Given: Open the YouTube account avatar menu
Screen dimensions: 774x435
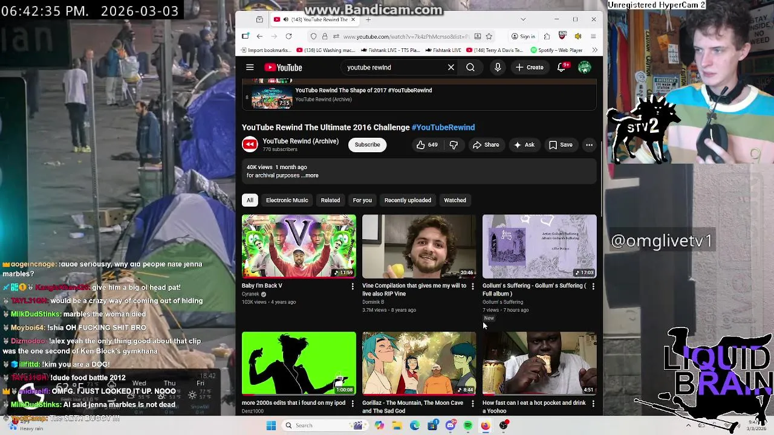Looking at the screenshot, I should 584,68.
